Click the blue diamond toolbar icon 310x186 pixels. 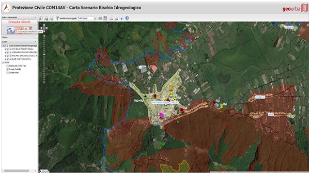(121, 19)
